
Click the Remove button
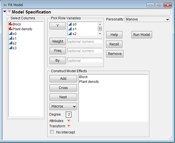115,54
